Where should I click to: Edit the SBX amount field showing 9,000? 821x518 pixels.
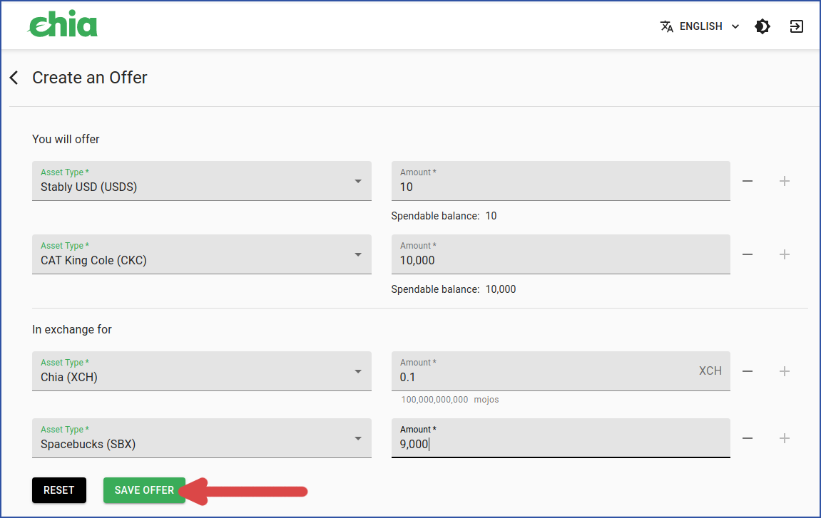[561, 438]
